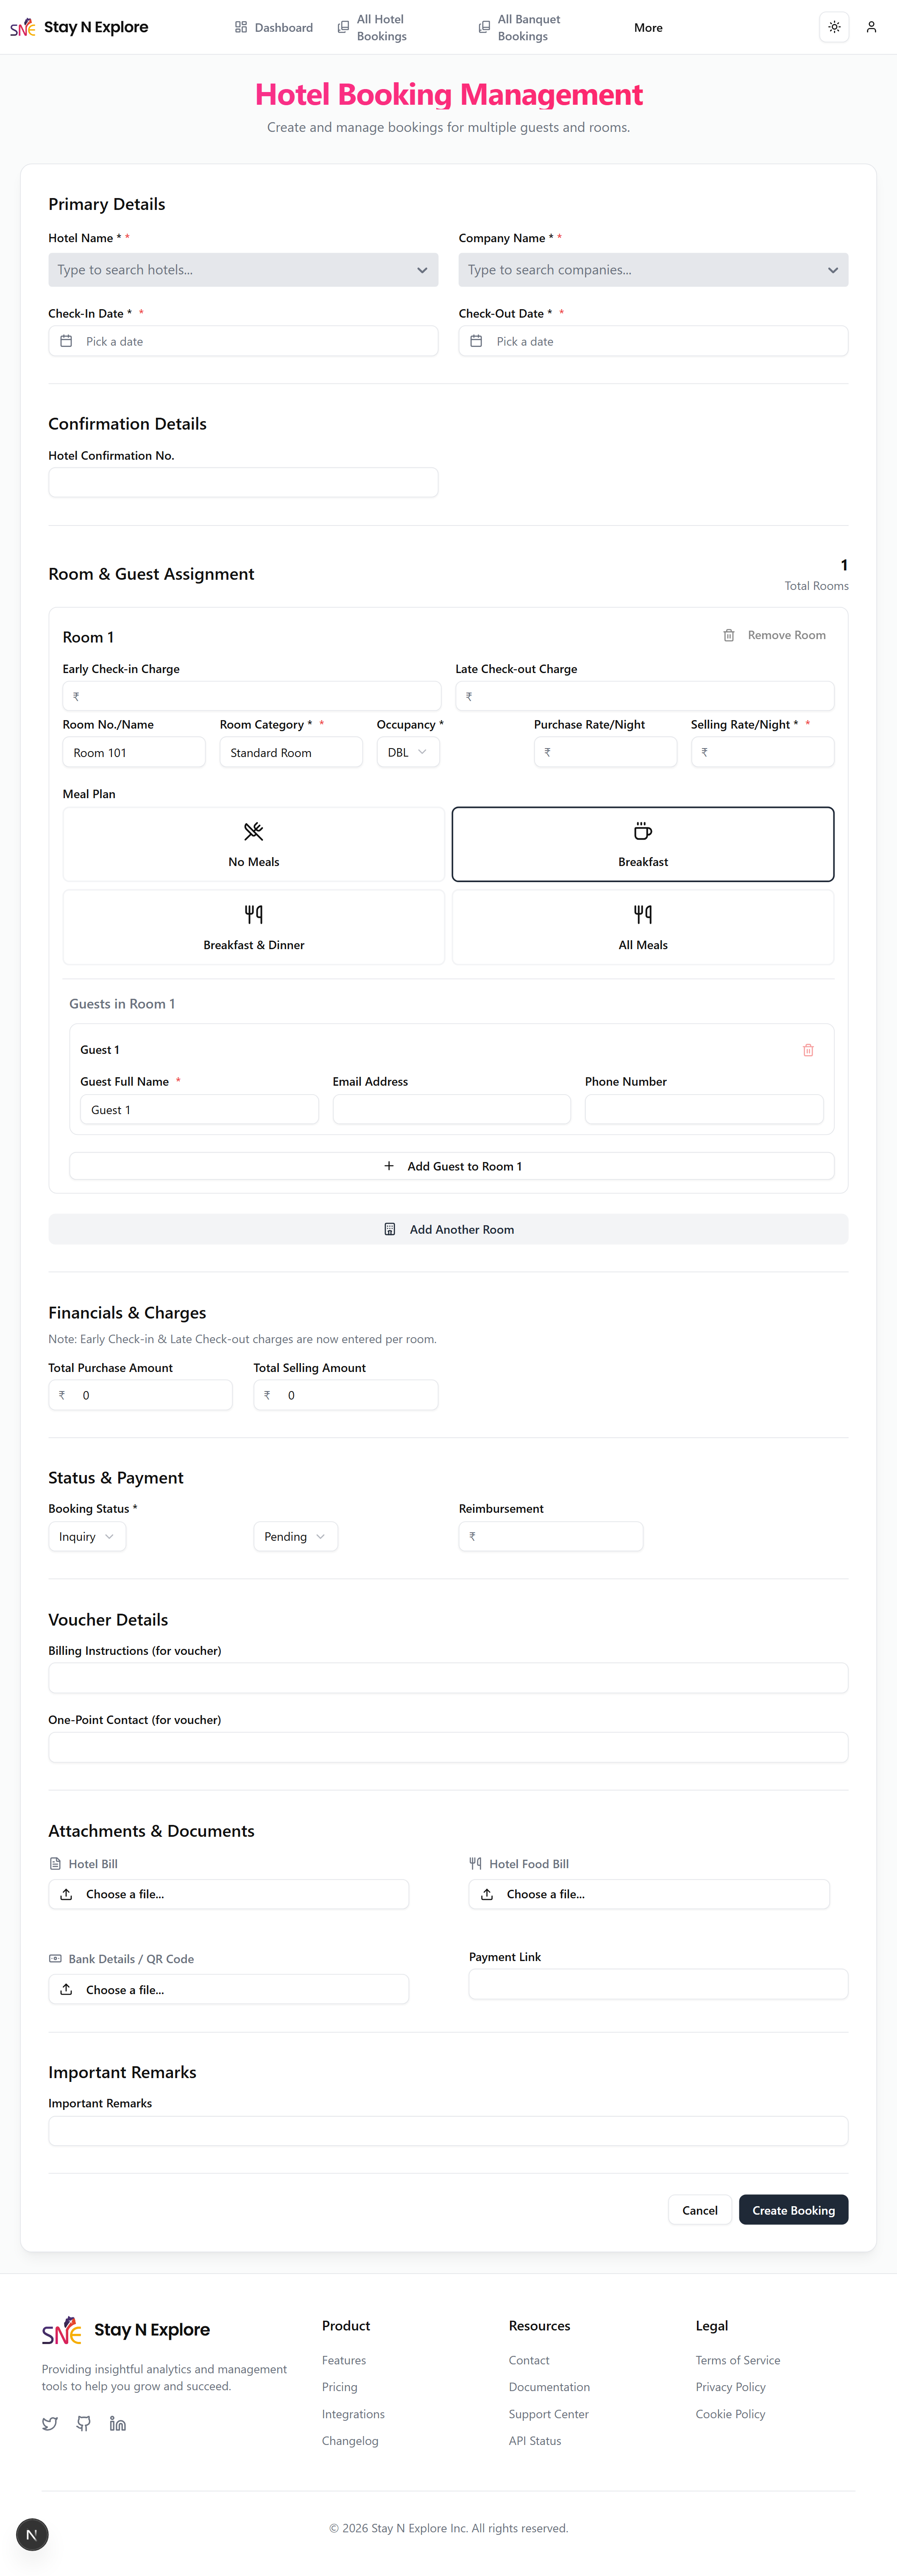Open the Terms of Service footer link
Image resolution: width=897 pixels, height=2576 pixels.
(x=738, y=2360)
